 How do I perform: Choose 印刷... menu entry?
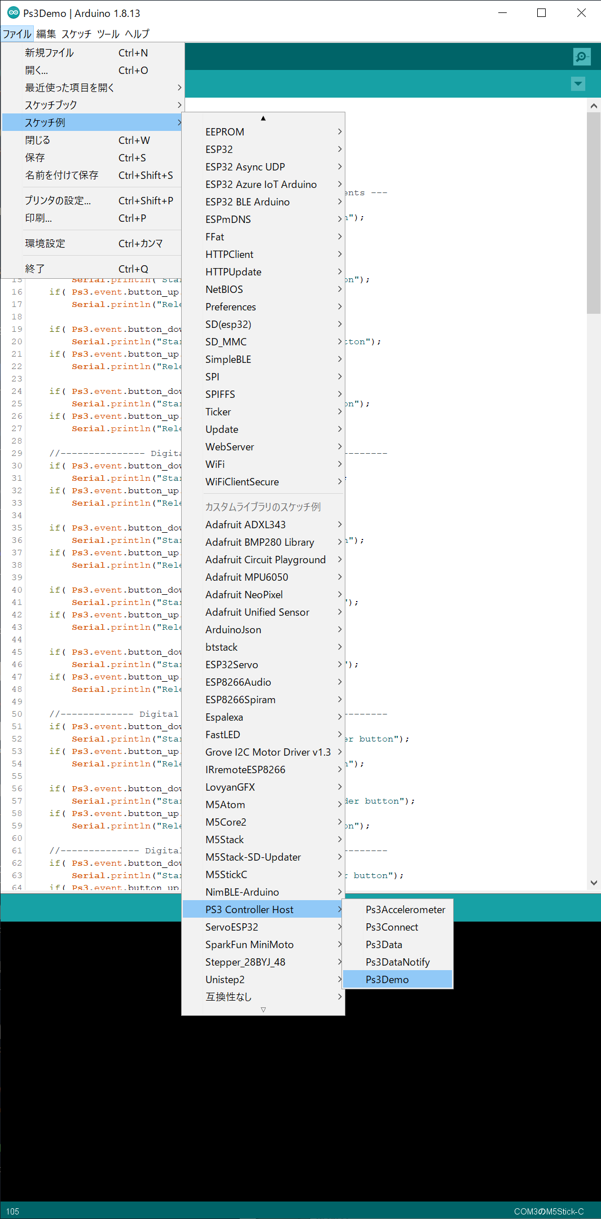point(93,218)
